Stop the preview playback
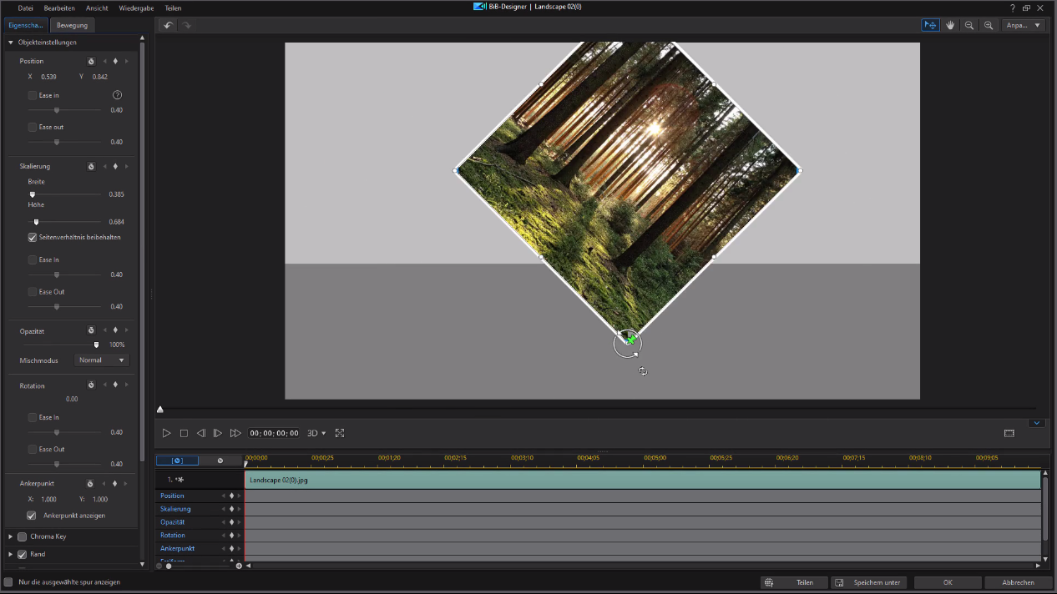1057x594 pixels. click(x=184, y=433)
